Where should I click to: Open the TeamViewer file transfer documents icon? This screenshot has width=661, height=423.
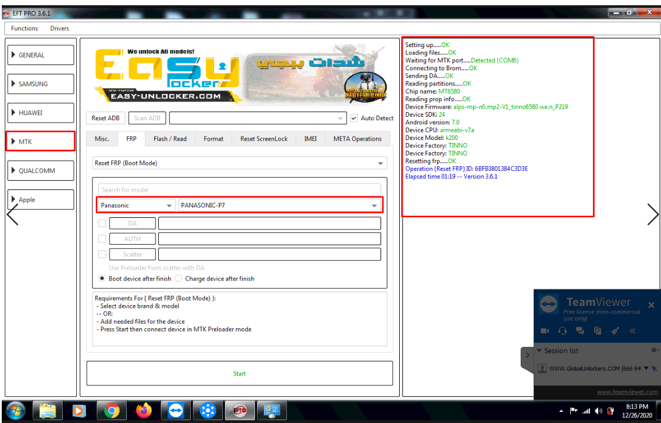(598, 331)
